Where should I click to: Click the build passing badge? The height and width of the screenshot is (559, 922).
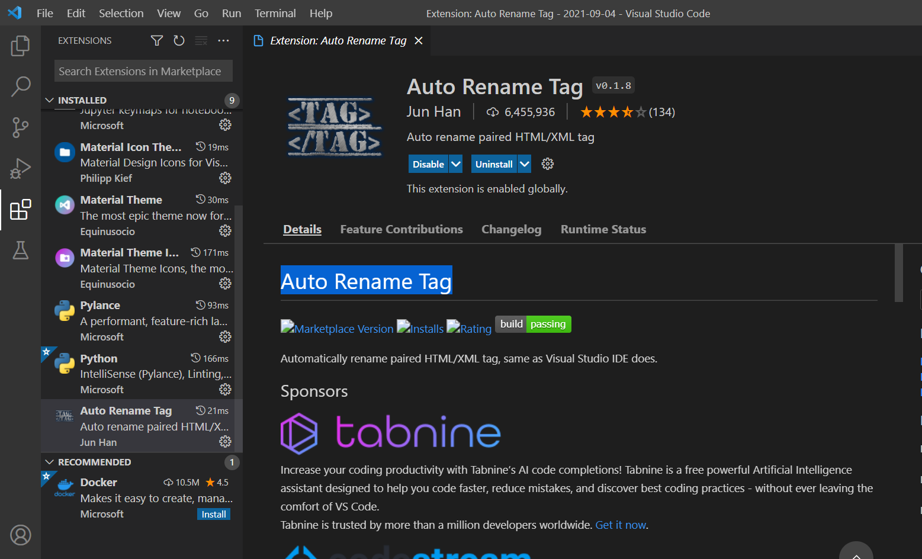tap(533, 324)
